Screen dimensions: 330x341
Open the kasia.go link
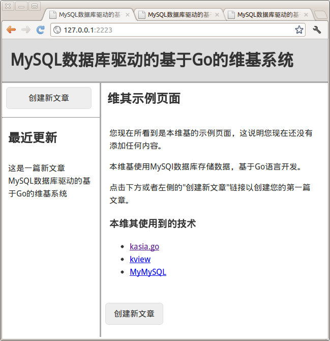click(x=144, y=246)
